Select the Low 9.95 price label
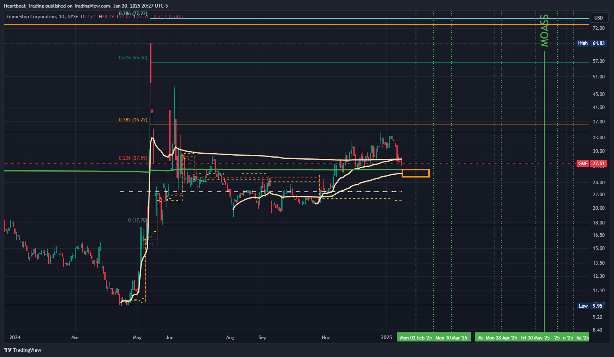Screen dimensions: 614x357 [591, 306]
